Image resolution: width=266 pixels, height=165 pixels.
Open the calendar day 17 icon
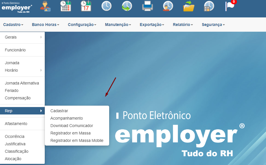point(86,6)
